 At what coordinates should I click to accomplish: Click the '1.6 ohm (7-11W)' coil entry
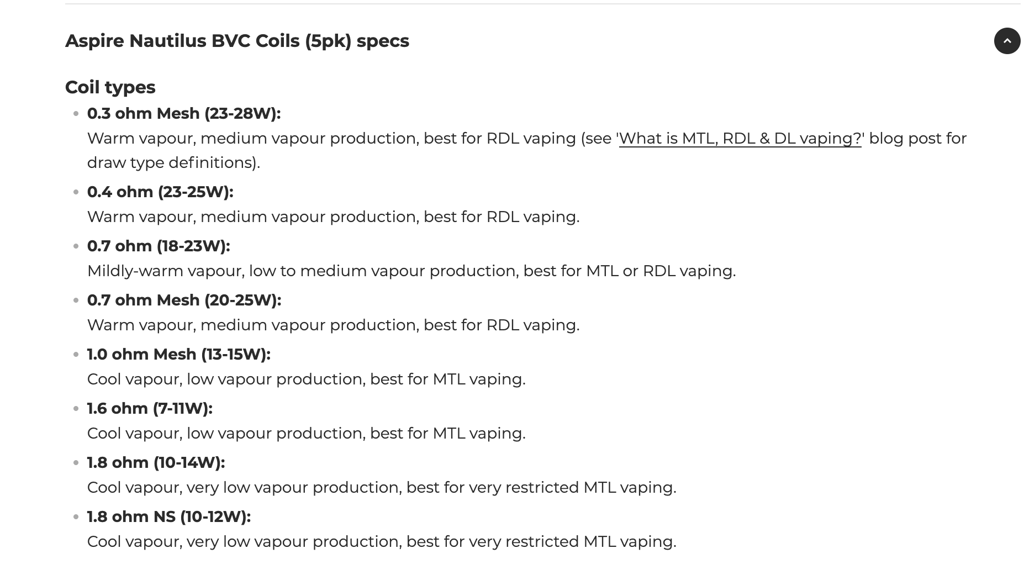click(150, 408)
